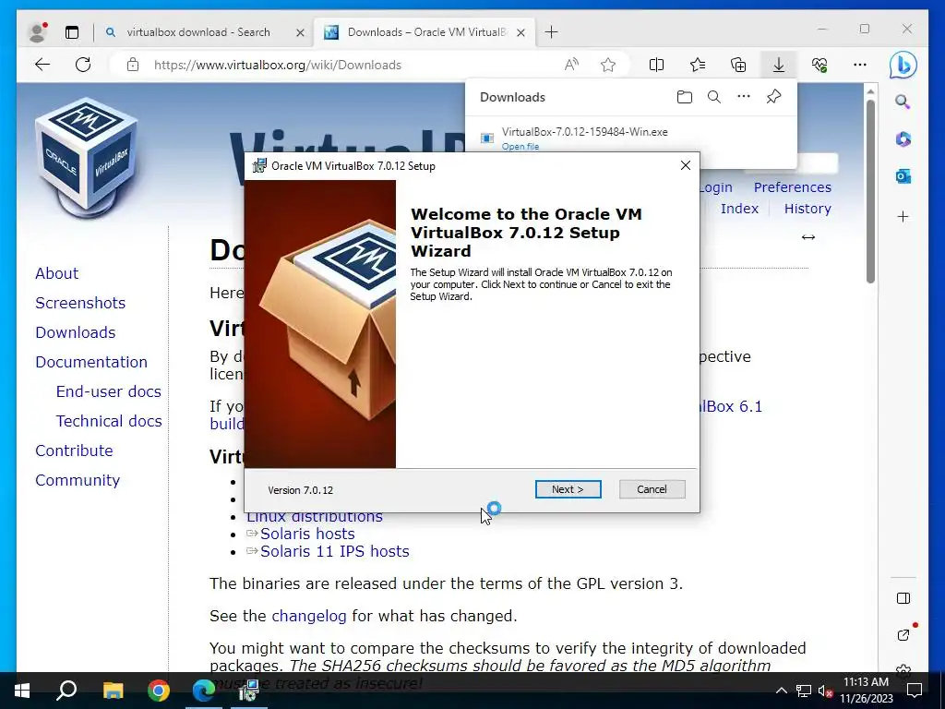The width and height of the screenshot is (945, 709).
Task: Open Technical docs link
Action: (x=109, y=421)
